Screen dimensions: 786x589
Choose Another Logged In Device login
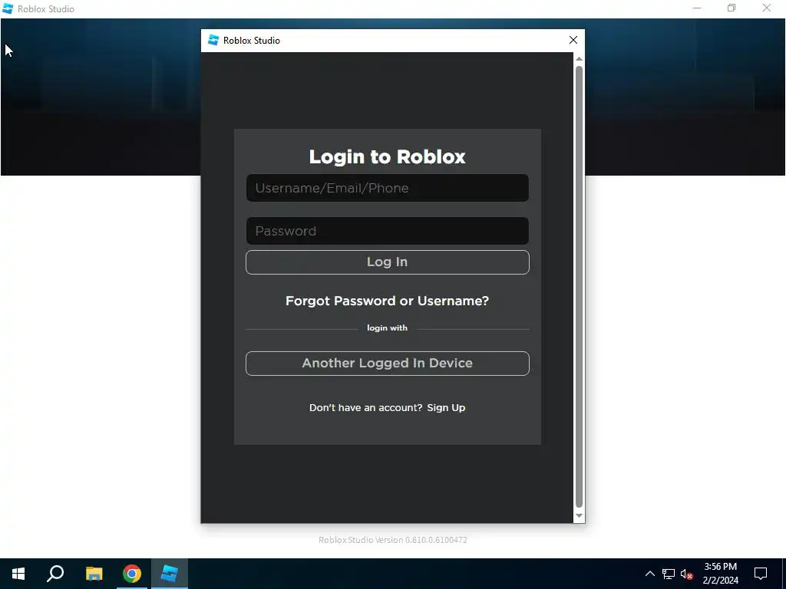[x=387, y=363]
